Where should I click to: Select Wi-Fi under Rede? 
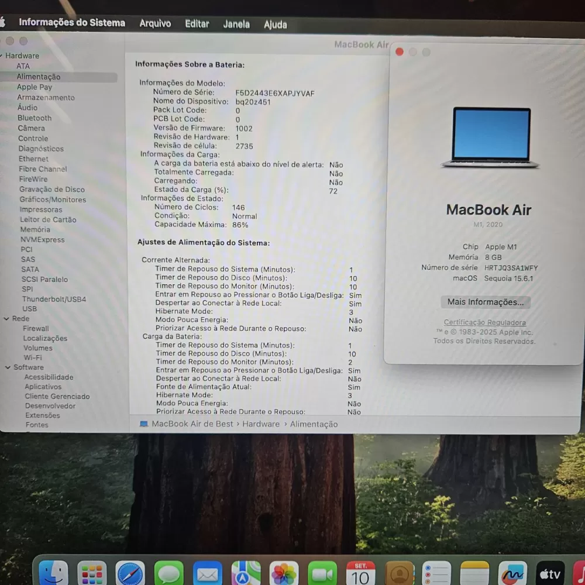click(x=33, y=357)
